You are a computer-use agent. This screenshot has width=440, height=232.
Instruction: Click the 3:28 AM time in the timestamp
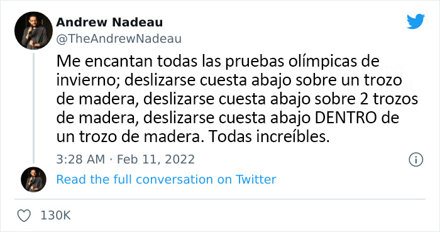80,159
